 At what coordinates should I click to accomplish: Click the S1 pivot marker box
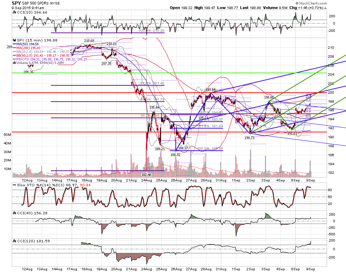click(x=308, y=110)
